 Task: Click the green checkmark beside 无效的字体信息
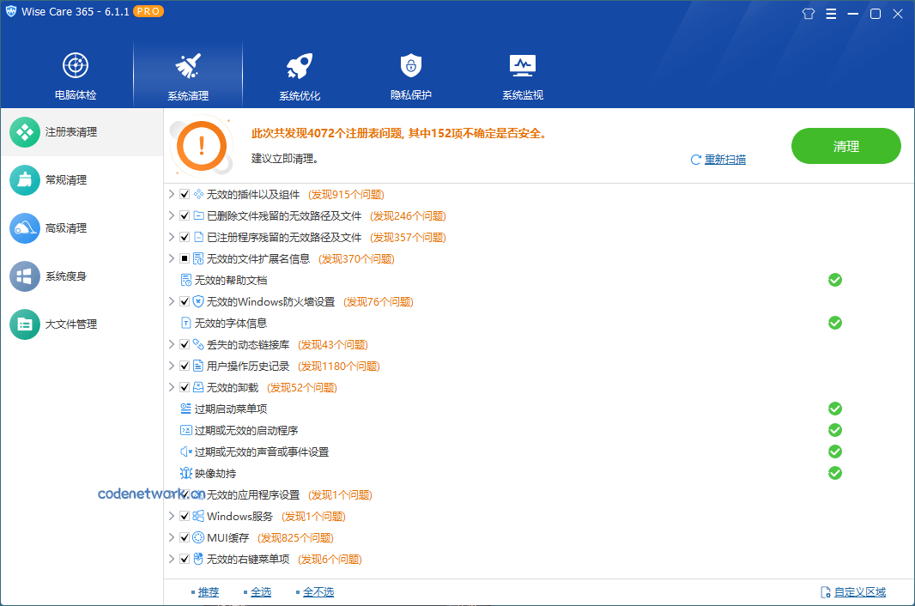(834, 323)
